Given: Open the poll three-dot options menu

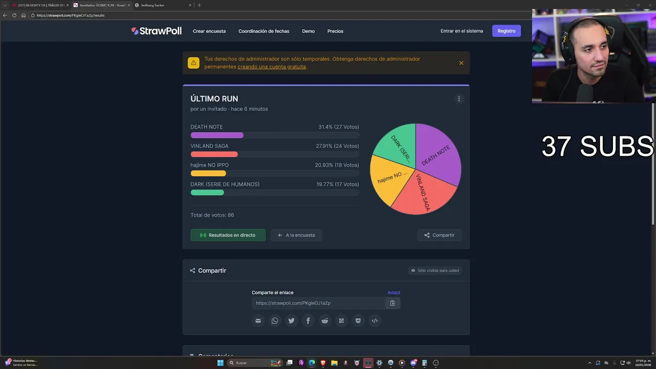Looking at the screenshot, I should point(459,99).
